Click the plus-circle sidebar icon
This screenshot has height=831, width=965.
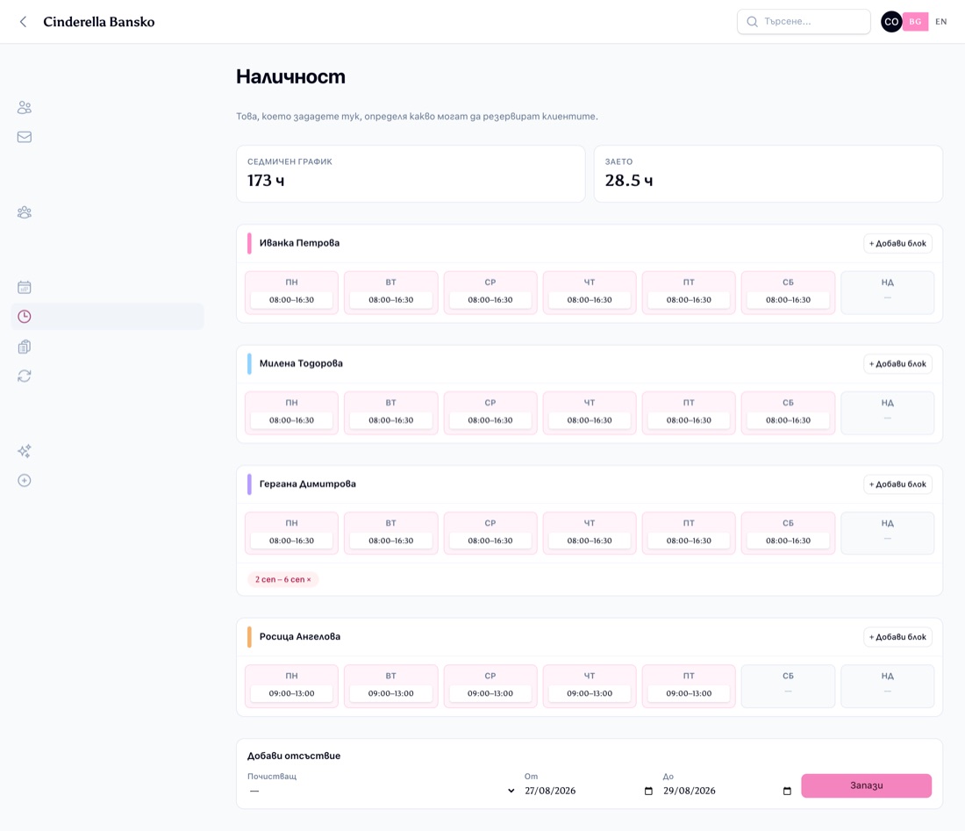point(25,480)
